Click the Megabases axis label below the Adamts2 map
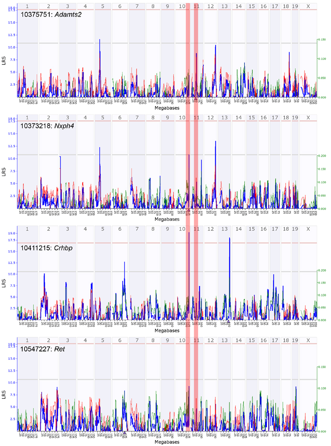Screen dimensions: 331x446 coord(167,108)
